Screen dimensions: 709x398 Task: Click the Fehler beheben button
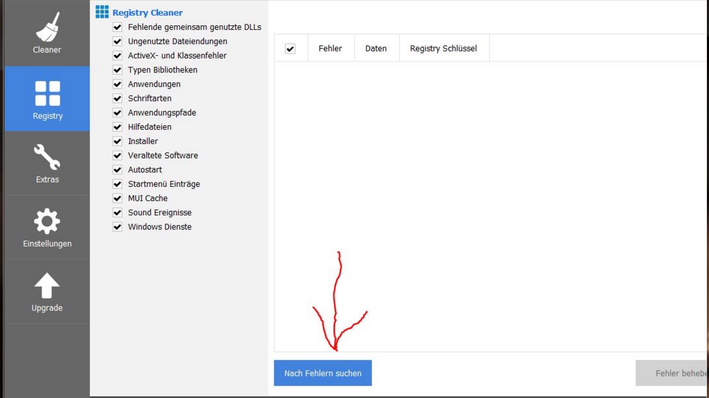672,373
